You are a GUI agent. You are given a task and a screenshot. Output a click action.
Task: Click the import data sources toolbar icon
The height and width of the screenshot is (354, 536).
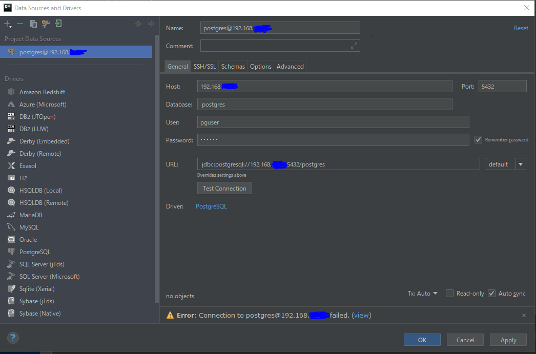click(58, 24)
